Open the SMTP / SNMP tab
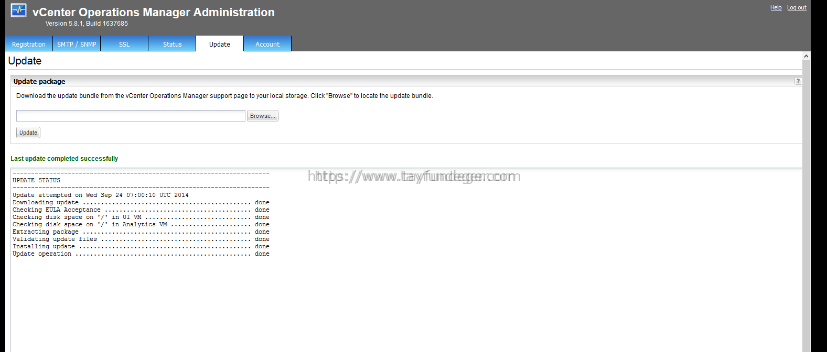Image resolution: width=827 pixels, height=352 pixels. click(77, 44)
